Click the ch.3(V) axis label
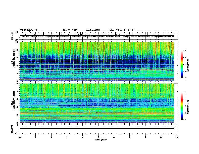The width and height of the screenshot is (199, 154). click(x=12, y=129)
